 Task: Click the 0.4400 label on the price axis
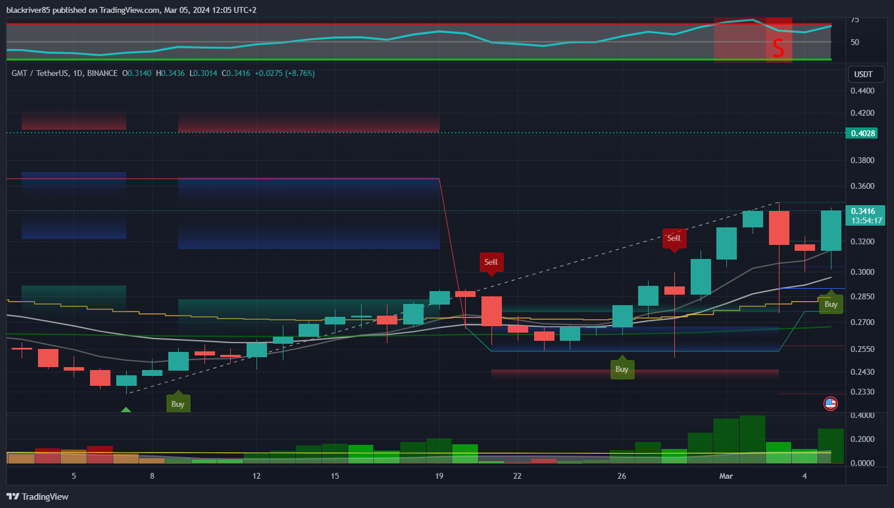862,91
